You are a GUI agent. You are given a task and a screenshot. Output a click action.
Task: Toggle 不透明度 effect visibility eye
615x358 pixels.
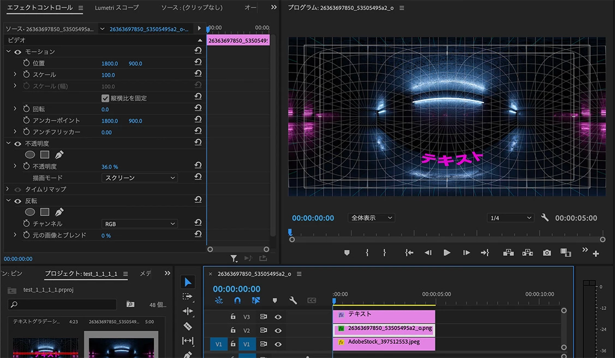tap(17, 144)
